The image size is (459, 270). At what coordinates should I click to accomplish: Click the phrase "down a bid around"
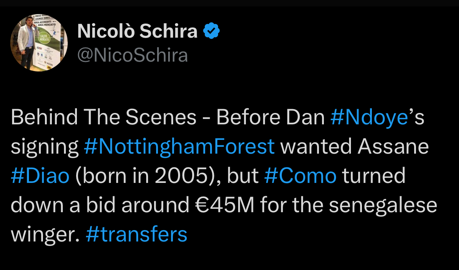(x=100, y=205)
